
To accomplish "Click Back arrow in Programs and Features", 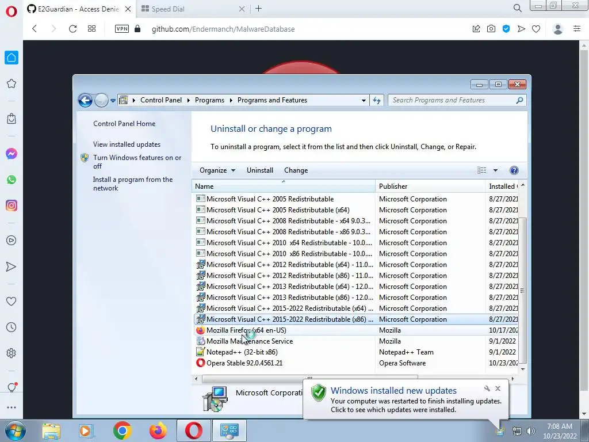I will point(85,100).
